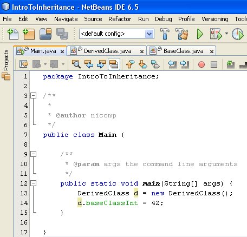Viewport: 247px width, 237px height.
Task: Click Clean and Build Main Project icon
Action: click(x=181, y=34)
